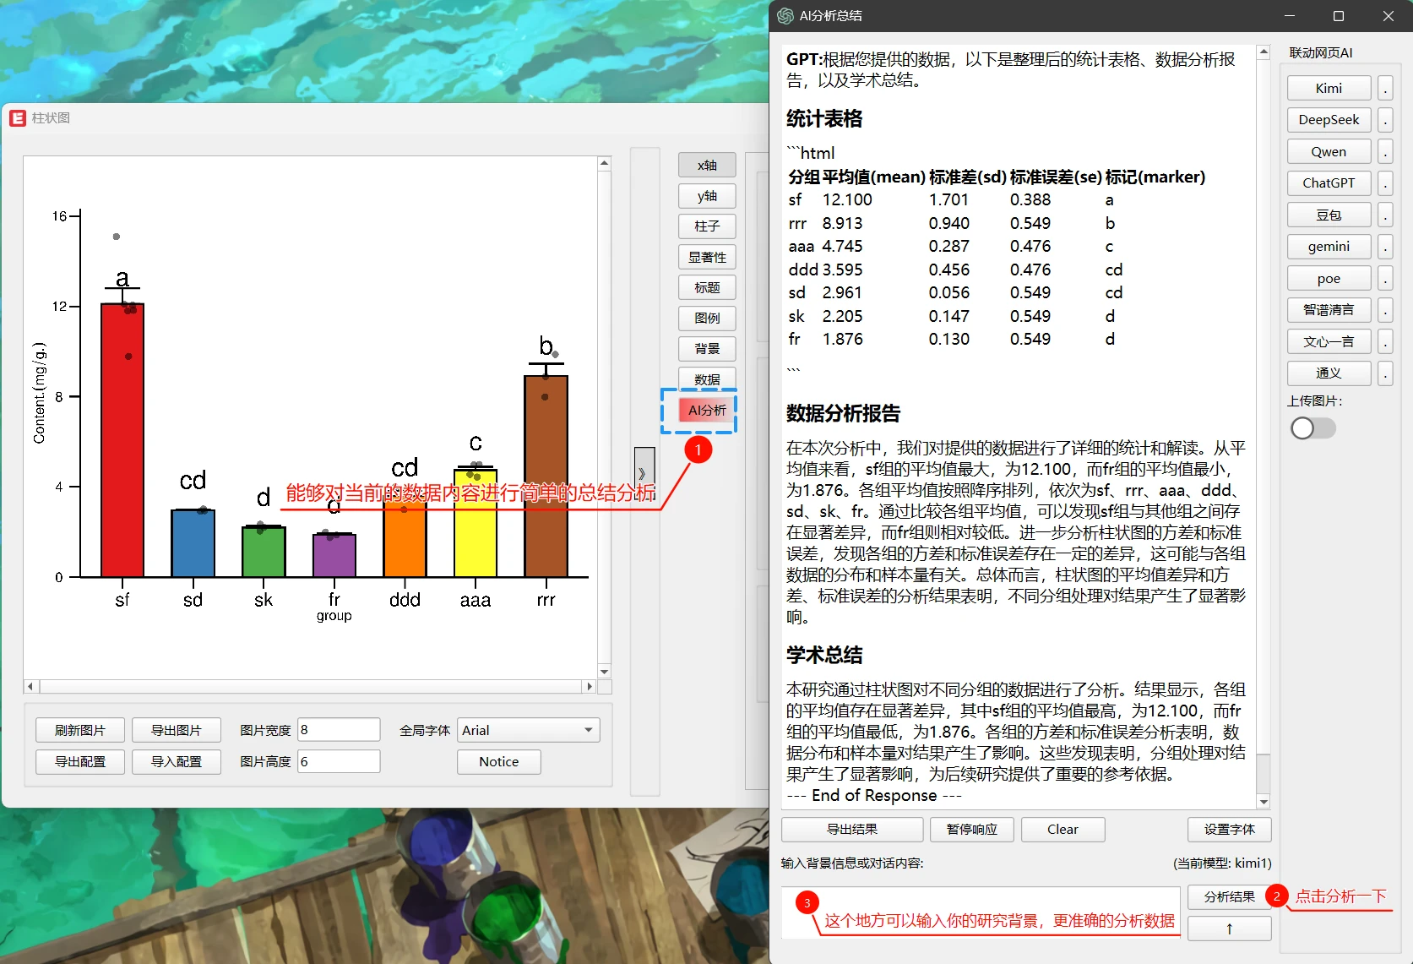Click the 柱状图 window icon

pos(18,118)
